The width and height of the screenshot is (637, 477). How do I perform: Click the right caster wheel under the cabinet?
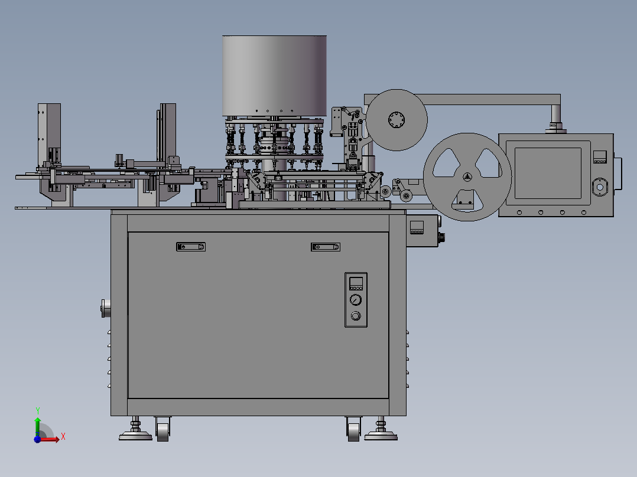pyautogui.click(x=354, y=428)
